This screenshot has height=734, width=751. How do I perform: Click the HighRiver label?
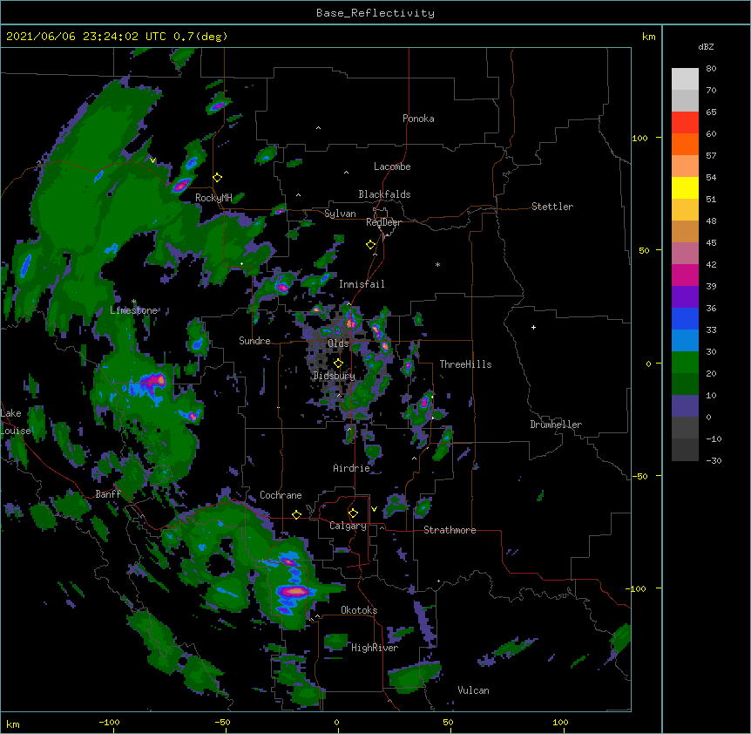(x=375, y=648)
